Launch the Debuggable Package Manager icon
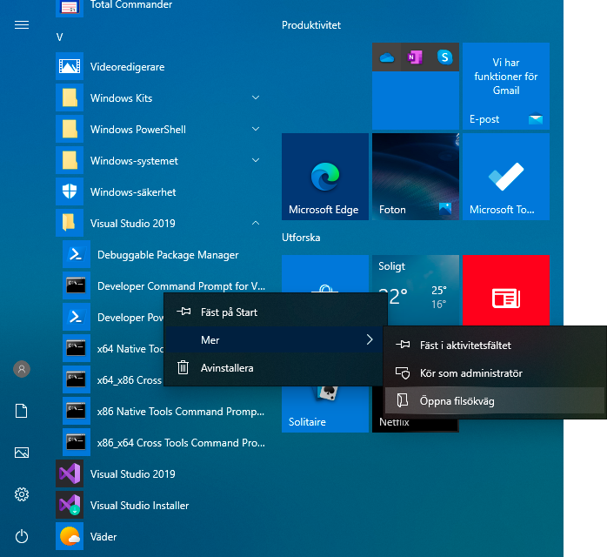The image size is (607, 557). (77, 254)
